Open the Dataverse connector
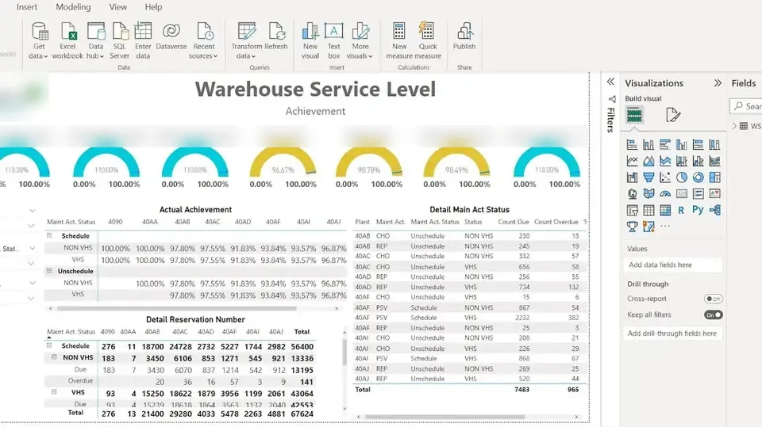 tap(171, 36)
